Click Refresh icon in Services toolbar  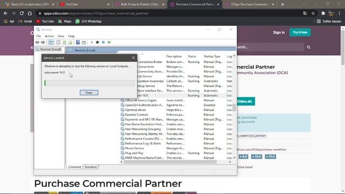click(64, 42)
